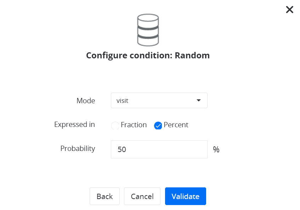The height and width of the screenshot is (210, 300).
Task: Focus the Probability input field
Action: coord(159,149)
